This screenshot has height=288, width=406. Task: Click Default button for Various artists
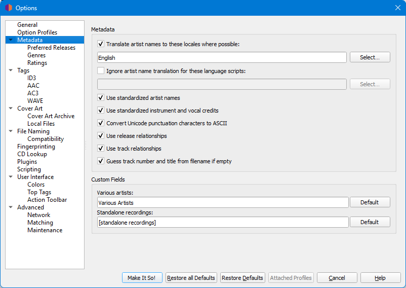pos(370,202)
